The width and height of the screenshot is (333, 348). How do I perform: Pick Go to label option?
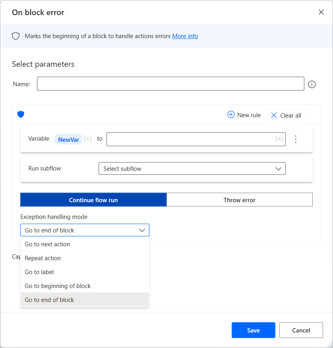39,272
